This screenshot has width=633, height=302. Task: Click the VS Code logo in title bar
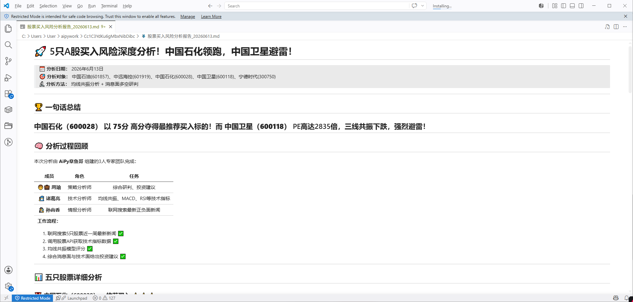[x=6, y=6]
